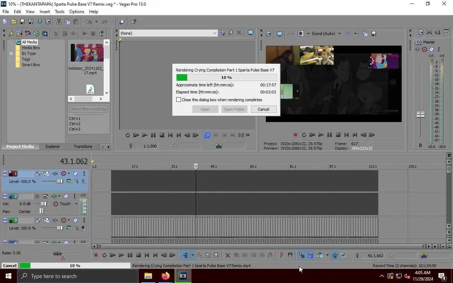Screen dimensions: 453x283
Task: Open Undo history dropdown arrow
Action: coord(96,22)
